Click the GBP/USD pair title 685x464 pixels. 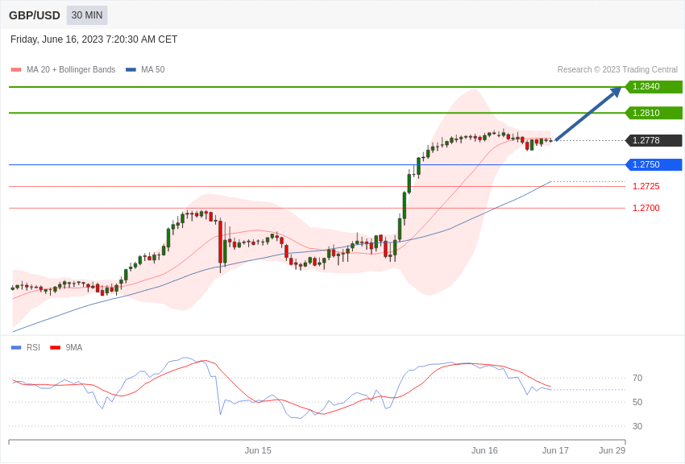35,15
